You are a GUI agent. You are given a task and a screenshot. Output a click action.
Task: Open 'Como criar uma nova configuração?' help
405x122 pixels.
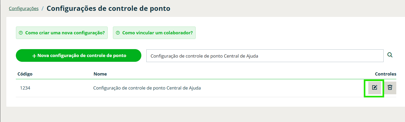[65, 33]
